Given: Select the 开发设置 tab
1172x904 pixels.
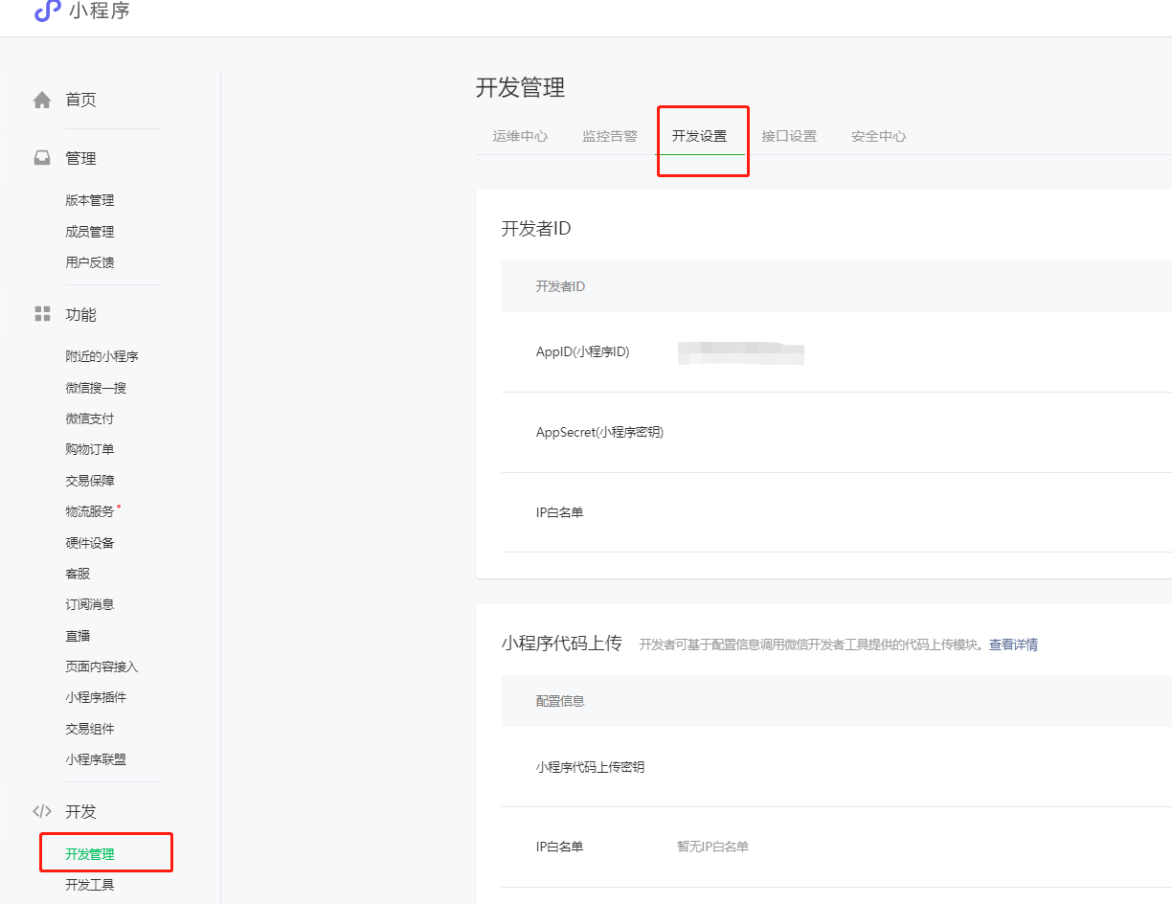Looking at the screenshot, I should point(699,136).
